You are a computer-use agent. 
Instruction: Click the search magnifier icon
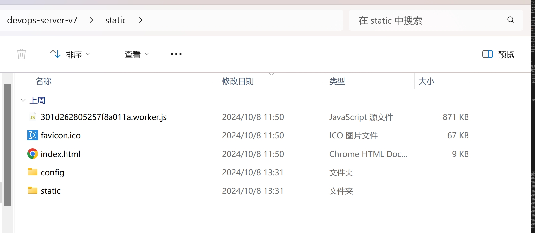pyautogui.click(x=511, y=20)
